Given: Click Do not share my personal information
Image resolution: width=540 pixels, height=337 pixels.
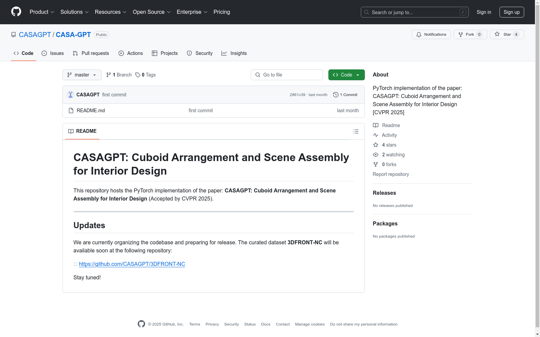Looking at the screenshot, I should [x=364, y=324].
